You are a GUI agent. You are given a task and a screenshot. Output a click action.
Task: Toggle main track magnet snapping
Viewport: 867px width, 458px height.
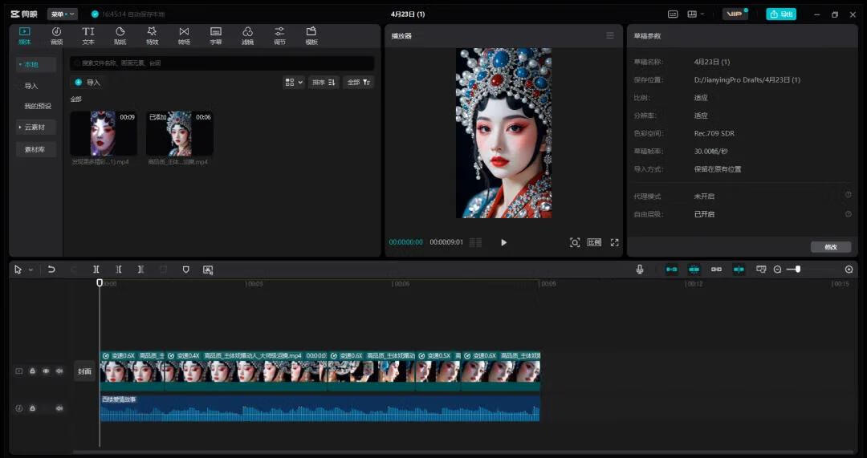click(x=672, y=269)
